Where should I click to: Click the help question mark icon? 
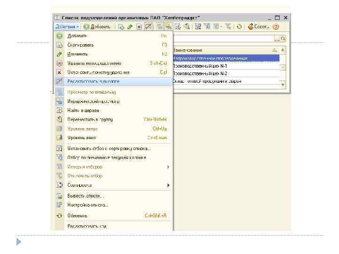coord(275,27)
